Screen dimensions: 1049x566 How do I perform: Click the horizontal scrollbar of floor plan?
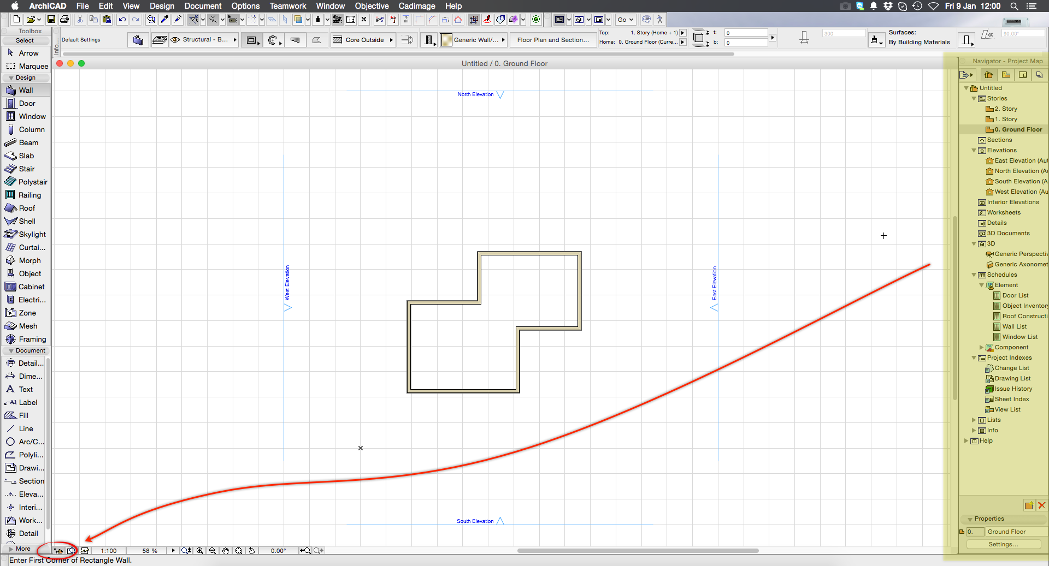point(638,551)
